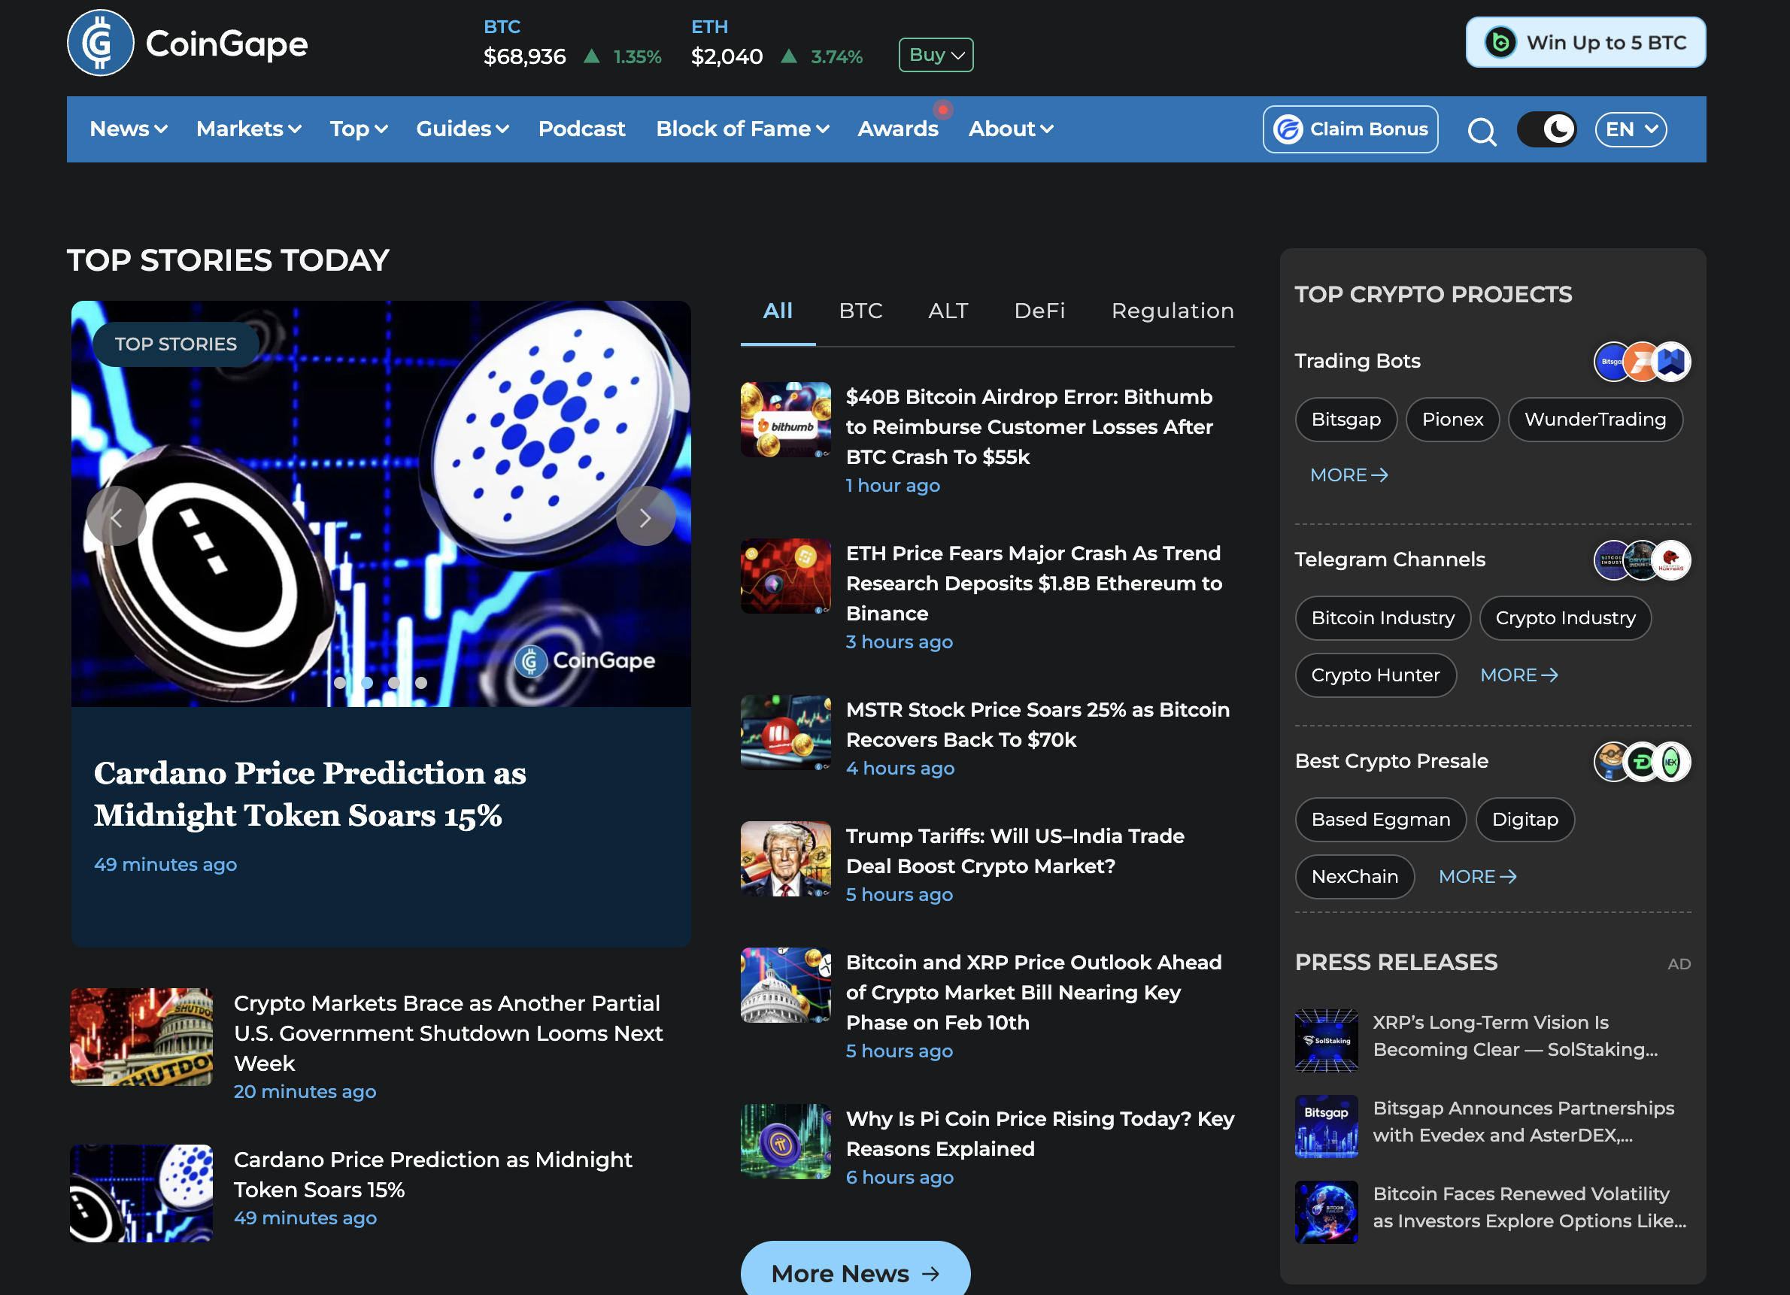This screenshot has height=1295, width=1790.
Task: Click the previous slide arrow on carousel
Action: [x=117, y=517]
